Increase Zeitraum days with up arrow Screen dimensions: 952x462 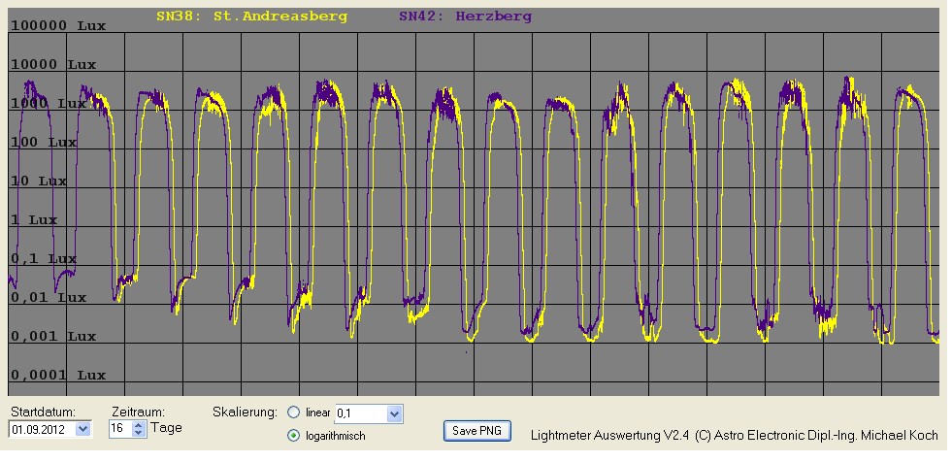click(139, 425)
